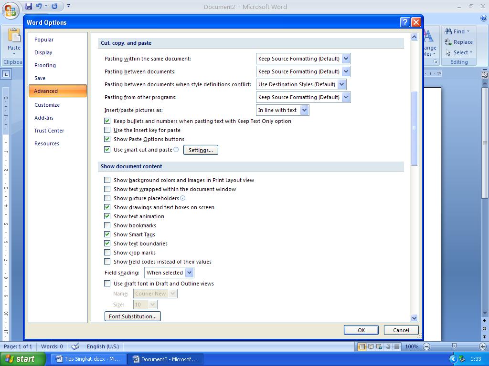Open the Field shading dropdown
The width and height of the screenshot is (489, 366).
pos(189,273)
